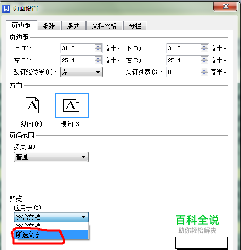Switch to the 分栏 tab
Viewport: 241px width, 250px height.
[x=135, y=26]
